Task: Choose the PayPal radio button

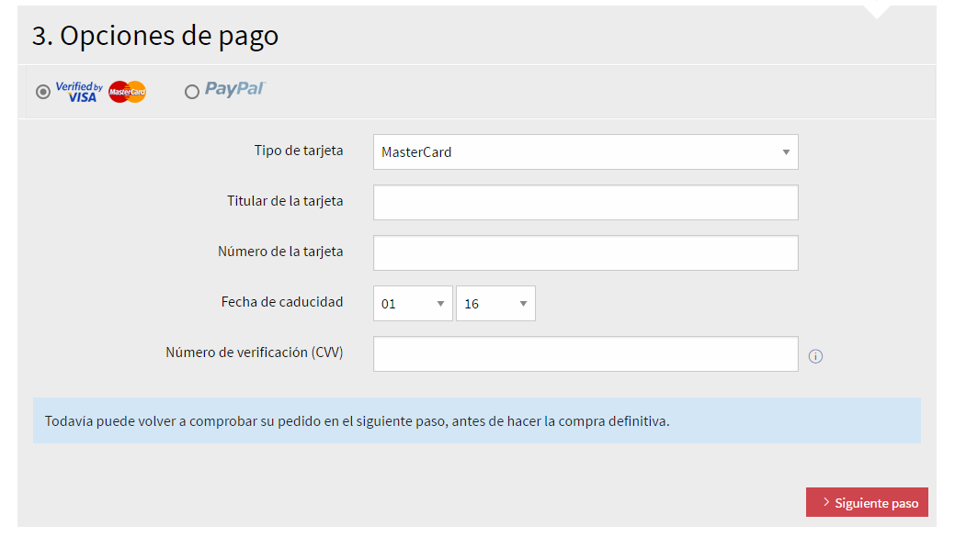Action: (x=191, y=92)
